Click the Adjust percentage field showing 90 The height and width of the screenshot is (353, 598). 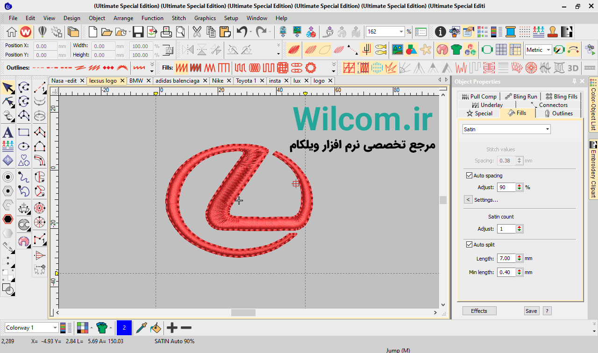click(506, 187)
